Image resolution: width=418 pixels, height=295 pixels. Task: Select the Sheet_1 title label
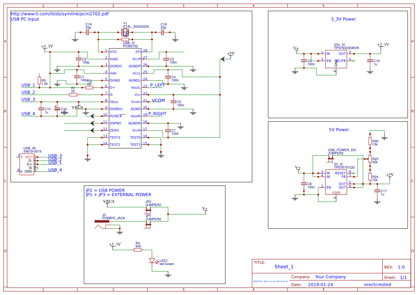(284, 266)
